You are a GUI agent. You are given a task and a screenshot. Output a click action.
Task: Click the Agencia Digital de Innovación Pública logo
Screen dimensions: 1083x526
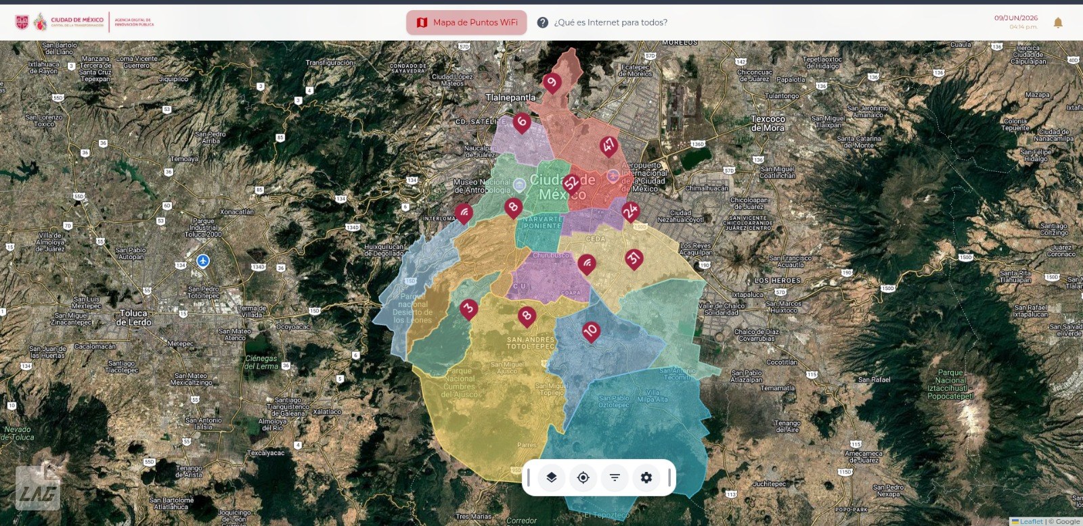click(x=134, y=22)
